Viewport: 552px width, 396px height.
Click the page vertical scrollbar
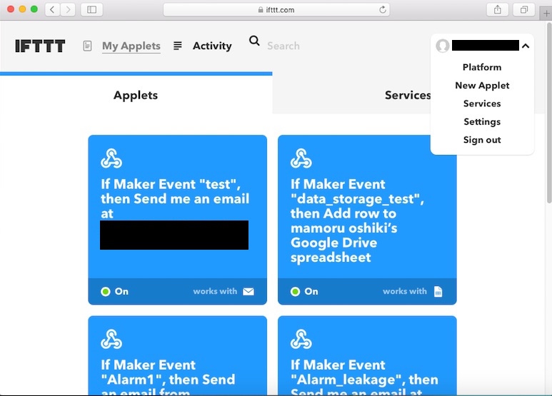pos(549,113)
